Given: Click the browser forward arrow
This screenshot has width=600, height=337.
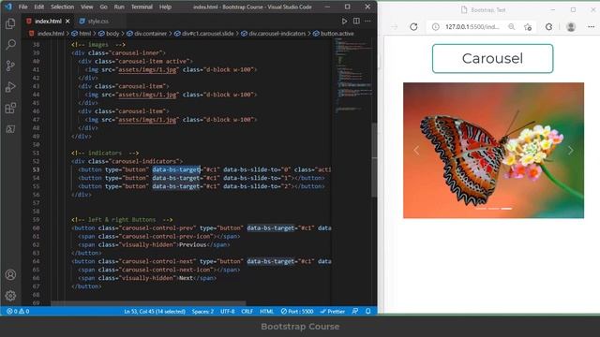Looking at the screenshot, I should (x=395, y=27).
